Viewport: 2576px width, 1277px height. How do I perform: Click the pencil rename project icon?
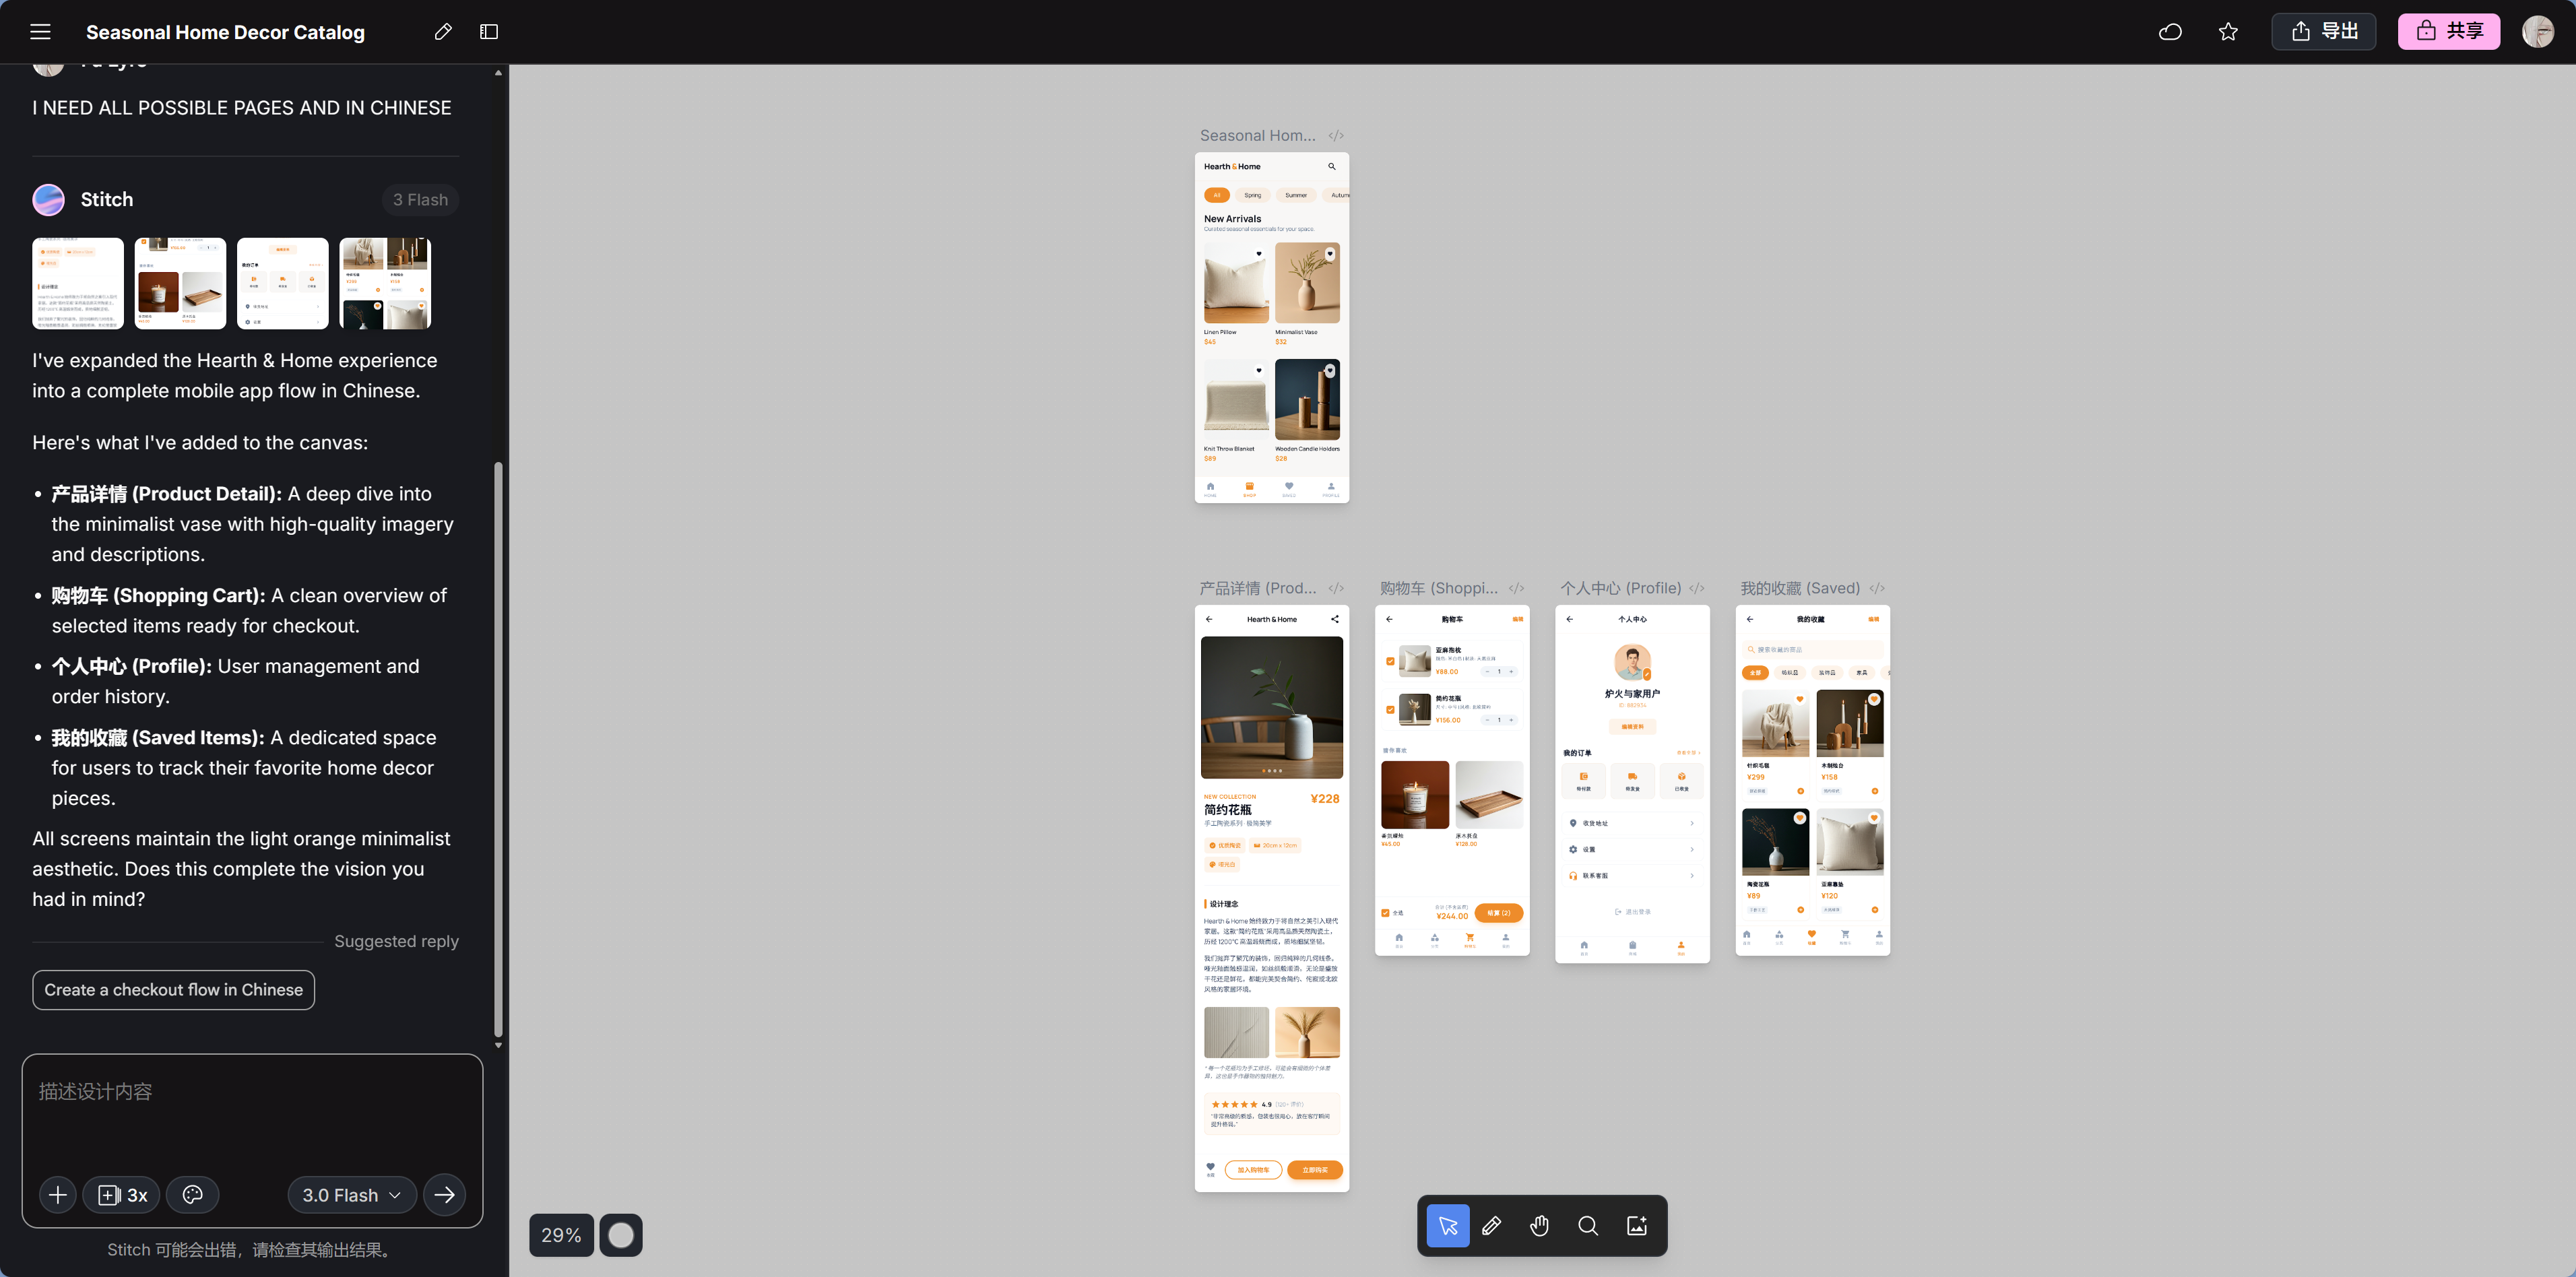click(x=443, y=32)
